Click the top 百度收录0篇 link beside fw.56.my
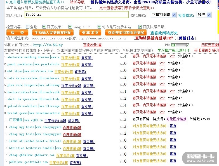Screen dimensions: 219x166 click(x=93, y=45)
